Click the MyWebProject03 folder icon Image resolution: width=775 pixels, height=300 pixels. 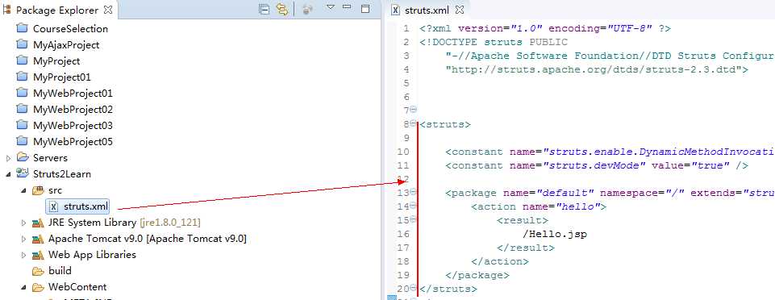tap(22, 126)
